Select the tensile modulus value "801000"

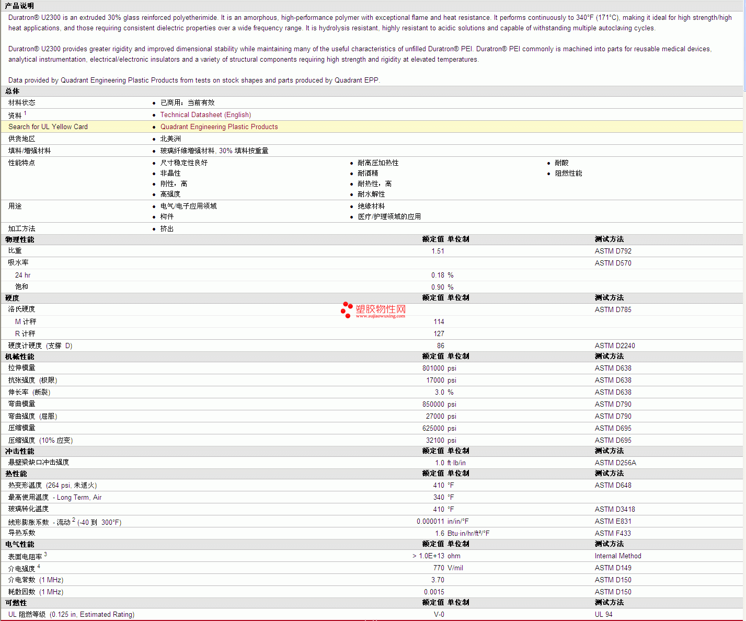[433, 369]
